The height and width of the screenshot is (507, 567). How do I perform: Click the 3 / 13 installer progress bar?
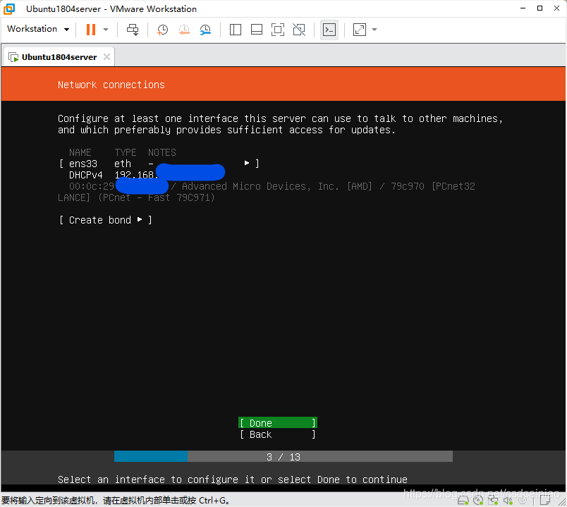(x=283, y=456)
